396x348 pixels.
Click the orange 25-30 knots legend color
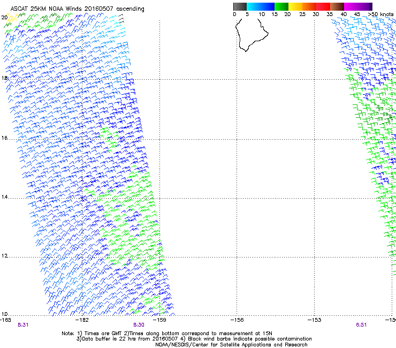[309, 6]
